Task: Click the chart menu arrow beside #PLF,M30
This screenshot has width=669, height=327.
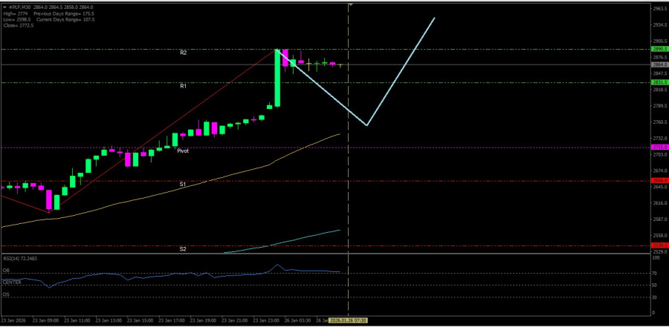Action: (x=4, y=7)
